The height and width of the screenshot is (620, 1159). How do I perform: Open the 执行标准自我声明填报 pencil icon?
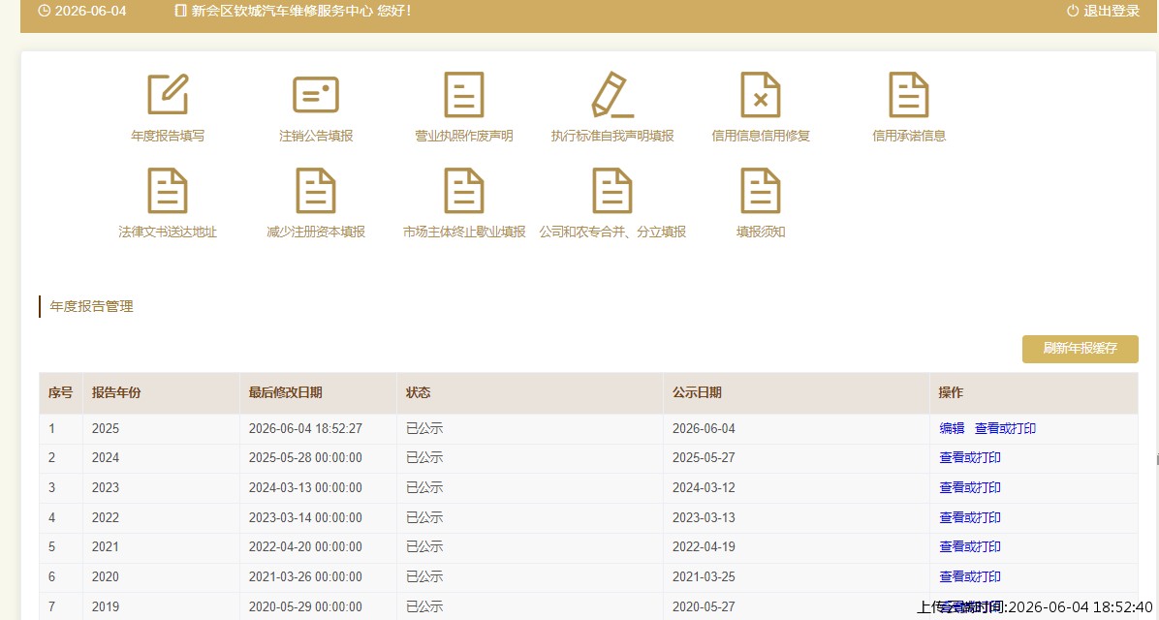612,95
